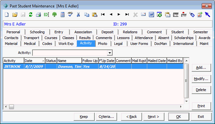The width and height of the screenshot is (215, 124).
Task: Click into the Activity combo box field
Action: point(70,53)
